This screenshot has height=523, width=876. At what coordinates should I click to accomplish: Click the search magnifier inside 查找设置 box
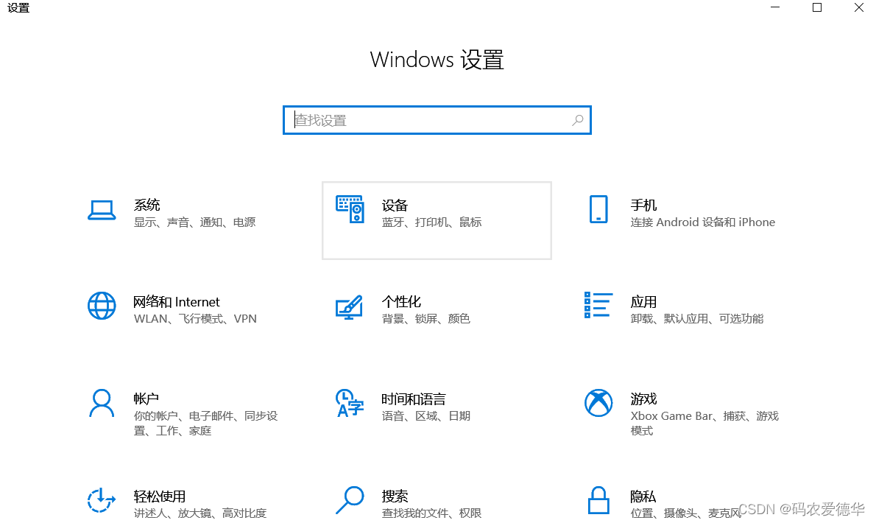click(x=578, y=120)
